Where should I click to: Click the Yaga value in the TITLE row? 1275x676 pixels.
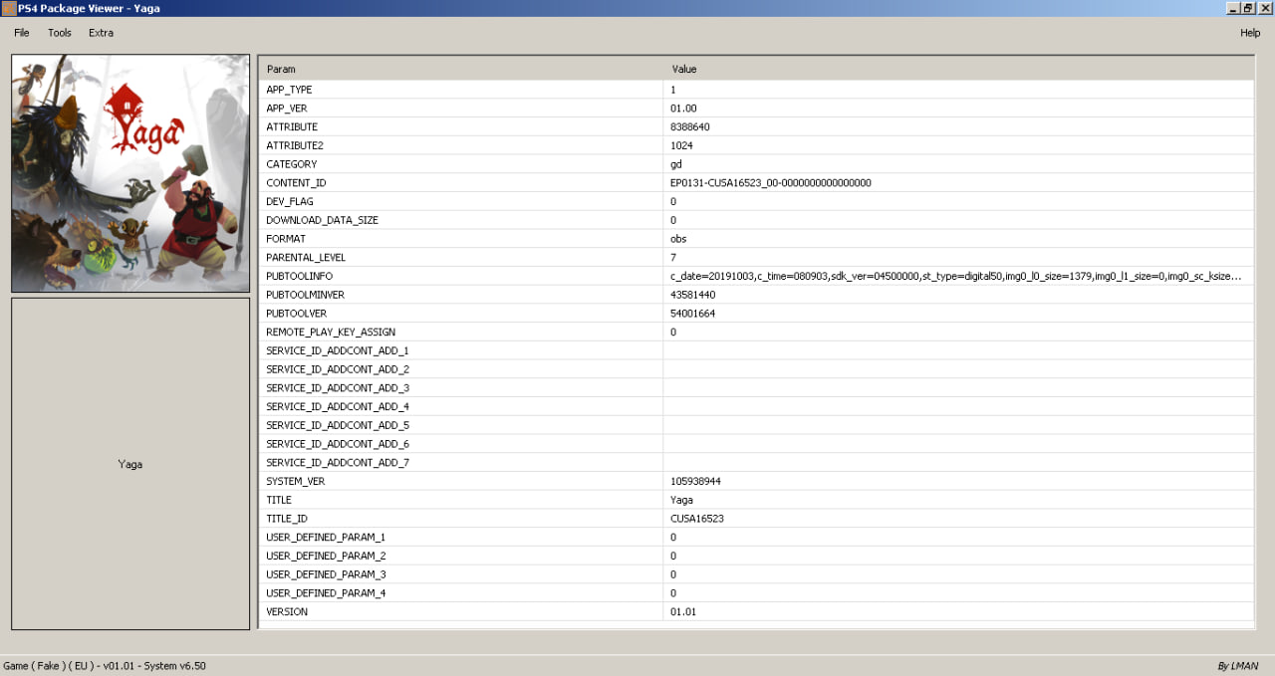tap(681, 500)
